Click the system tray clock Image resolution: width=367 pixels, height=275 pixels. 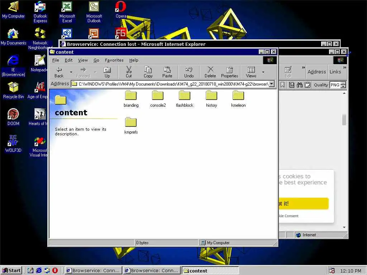coord(351,271)
